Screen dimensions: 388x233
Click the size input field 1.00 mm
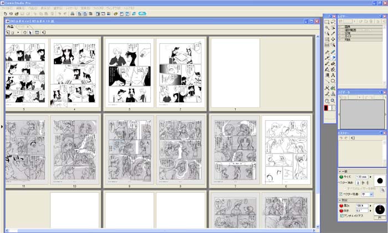click(x=362, y=177)
